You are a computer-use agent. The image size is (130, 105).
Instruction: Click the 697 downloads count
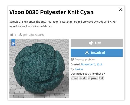[x=25, y=35]
